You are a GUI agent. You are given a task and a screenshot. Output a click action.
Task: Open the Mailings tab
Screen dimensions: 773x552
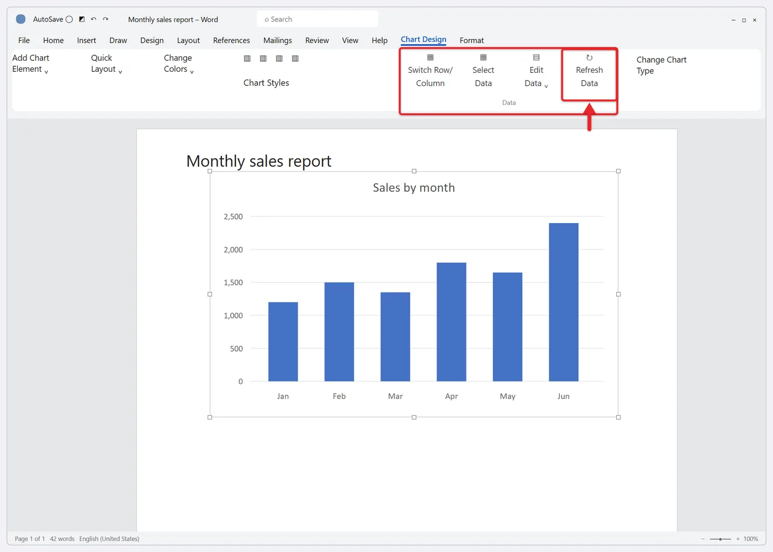tap(278, 40)
